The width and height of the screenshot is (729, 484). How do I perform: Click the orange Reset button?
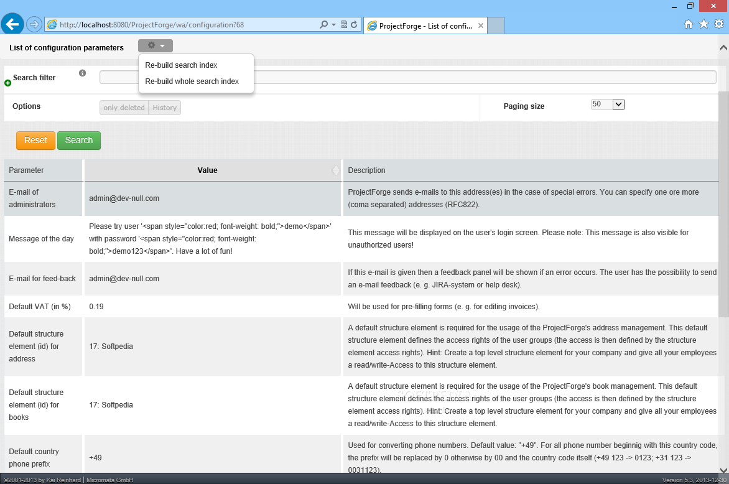pyautogui.click(x=36, y=141)
